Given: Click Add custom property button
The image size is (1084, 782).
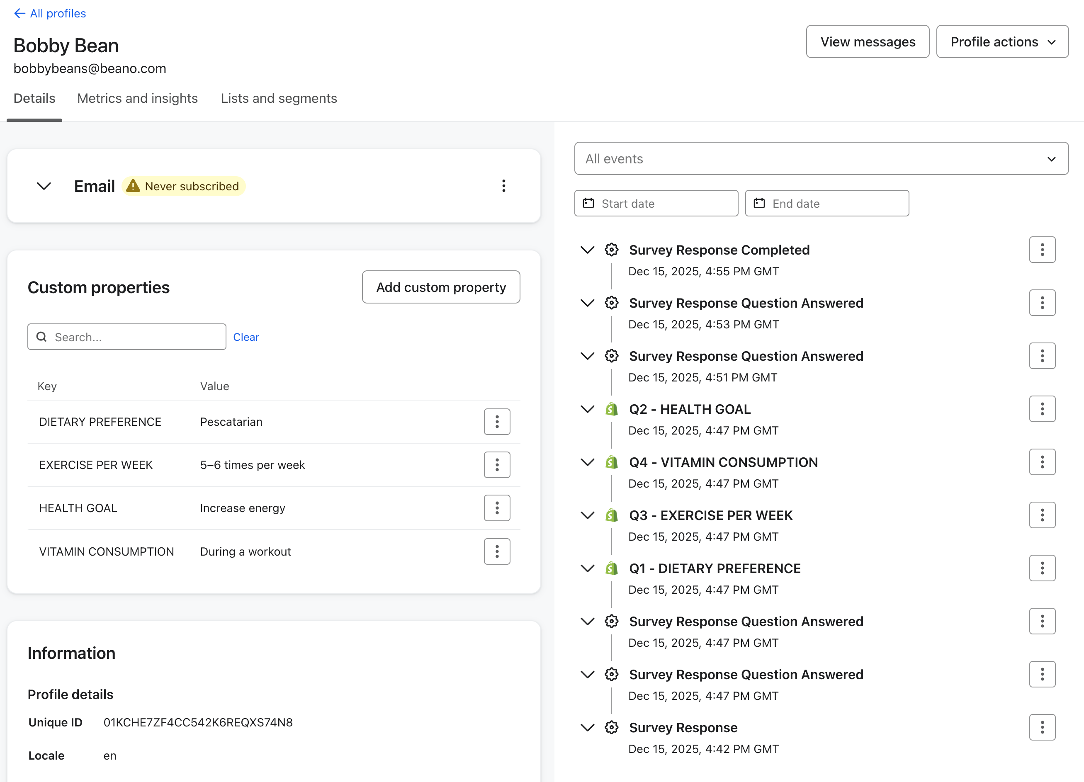Looking at the screenshot, I should (x=441, y=287).
